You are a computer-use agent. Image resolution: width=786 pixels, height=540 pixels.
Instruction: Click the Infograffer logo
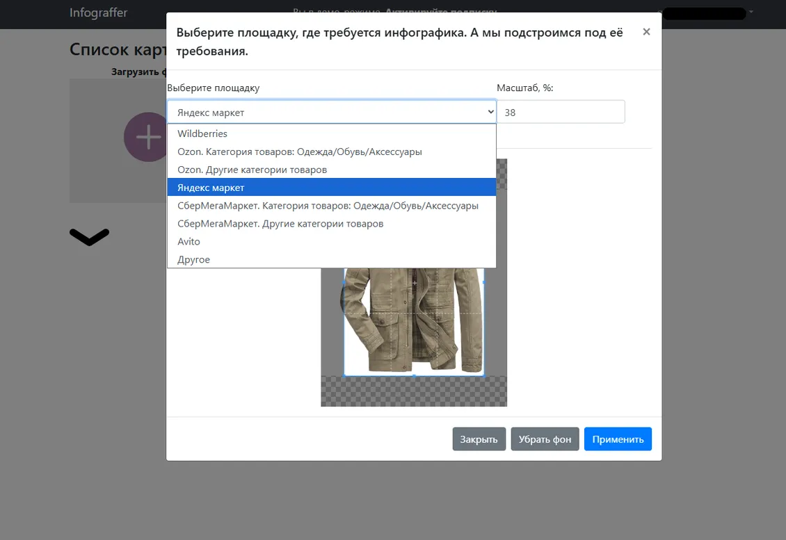98,13
